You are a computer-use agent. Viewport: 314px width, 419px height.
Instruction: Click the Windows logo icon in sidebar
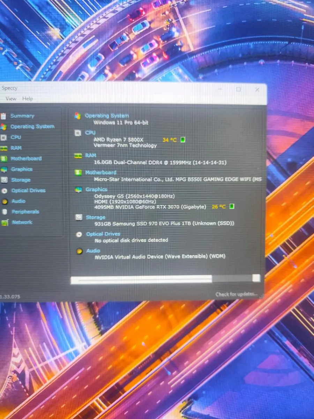point(3,127)
